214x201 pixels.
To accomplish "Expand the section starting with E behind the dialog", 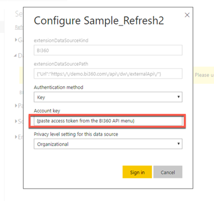I will 18,137.
